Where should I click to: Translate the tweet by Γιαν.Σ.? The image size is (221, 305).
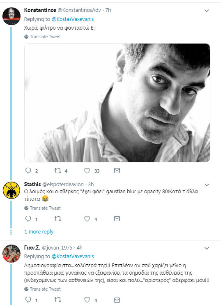point(44,289)
